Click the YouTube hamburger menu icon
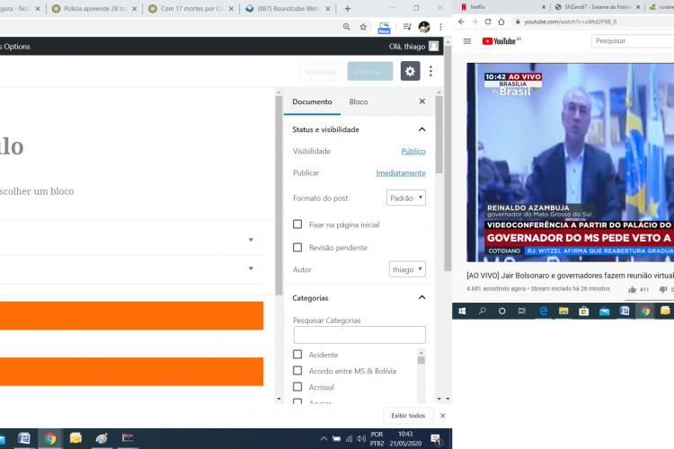Screen dimensions: 674x449 (x=467, y=41)
